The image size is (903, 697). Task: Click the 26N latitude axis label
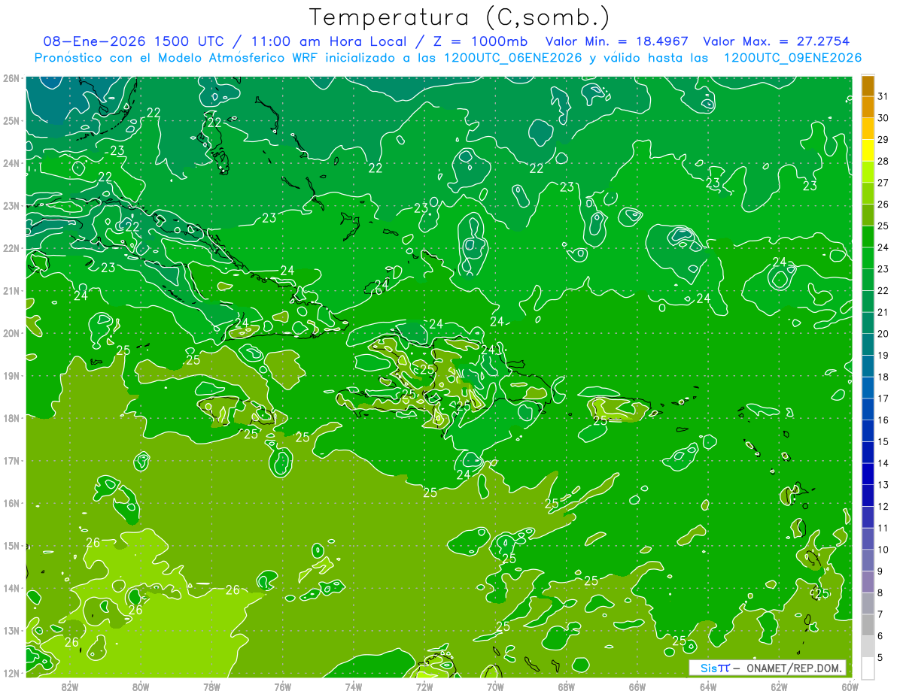(x=11, y=78)
